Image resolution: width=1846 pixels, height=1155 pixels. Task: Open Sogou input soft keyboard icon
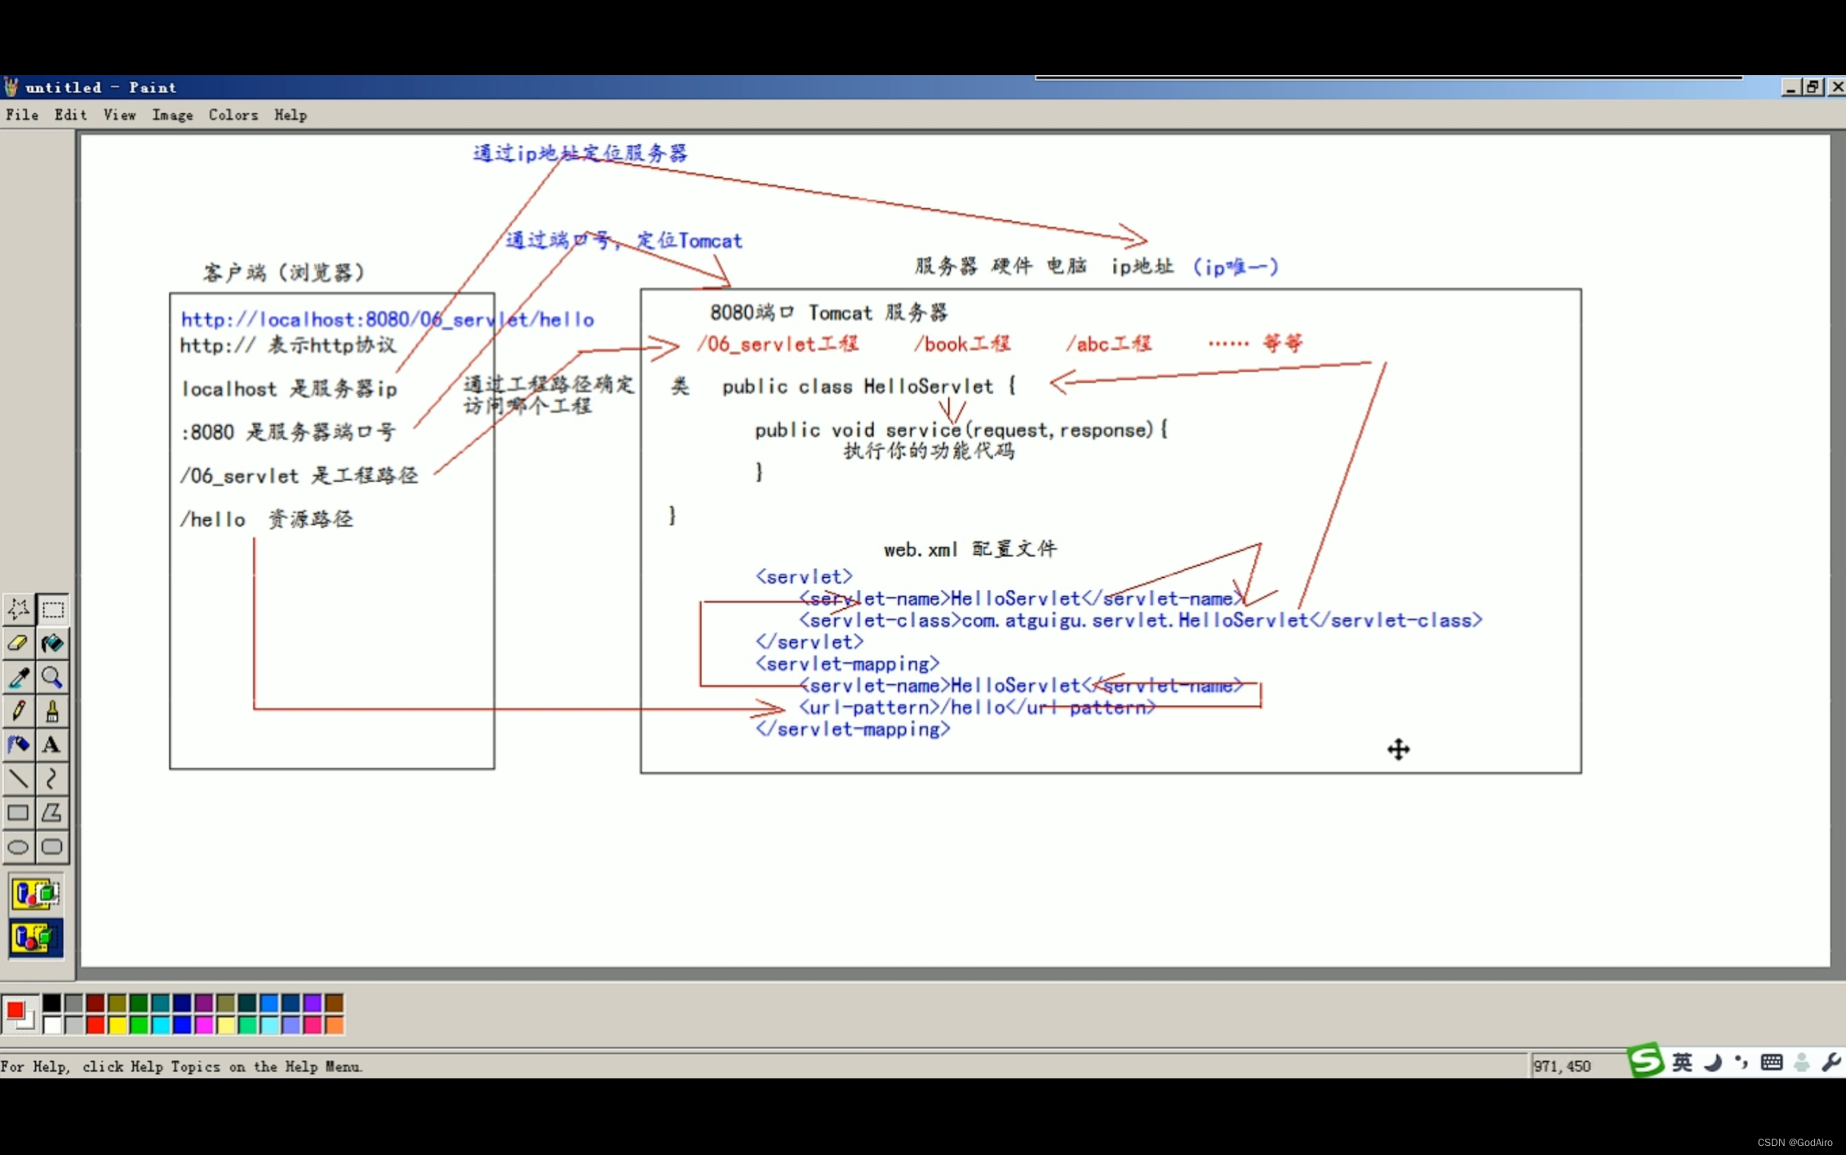coord(1771,1062)
